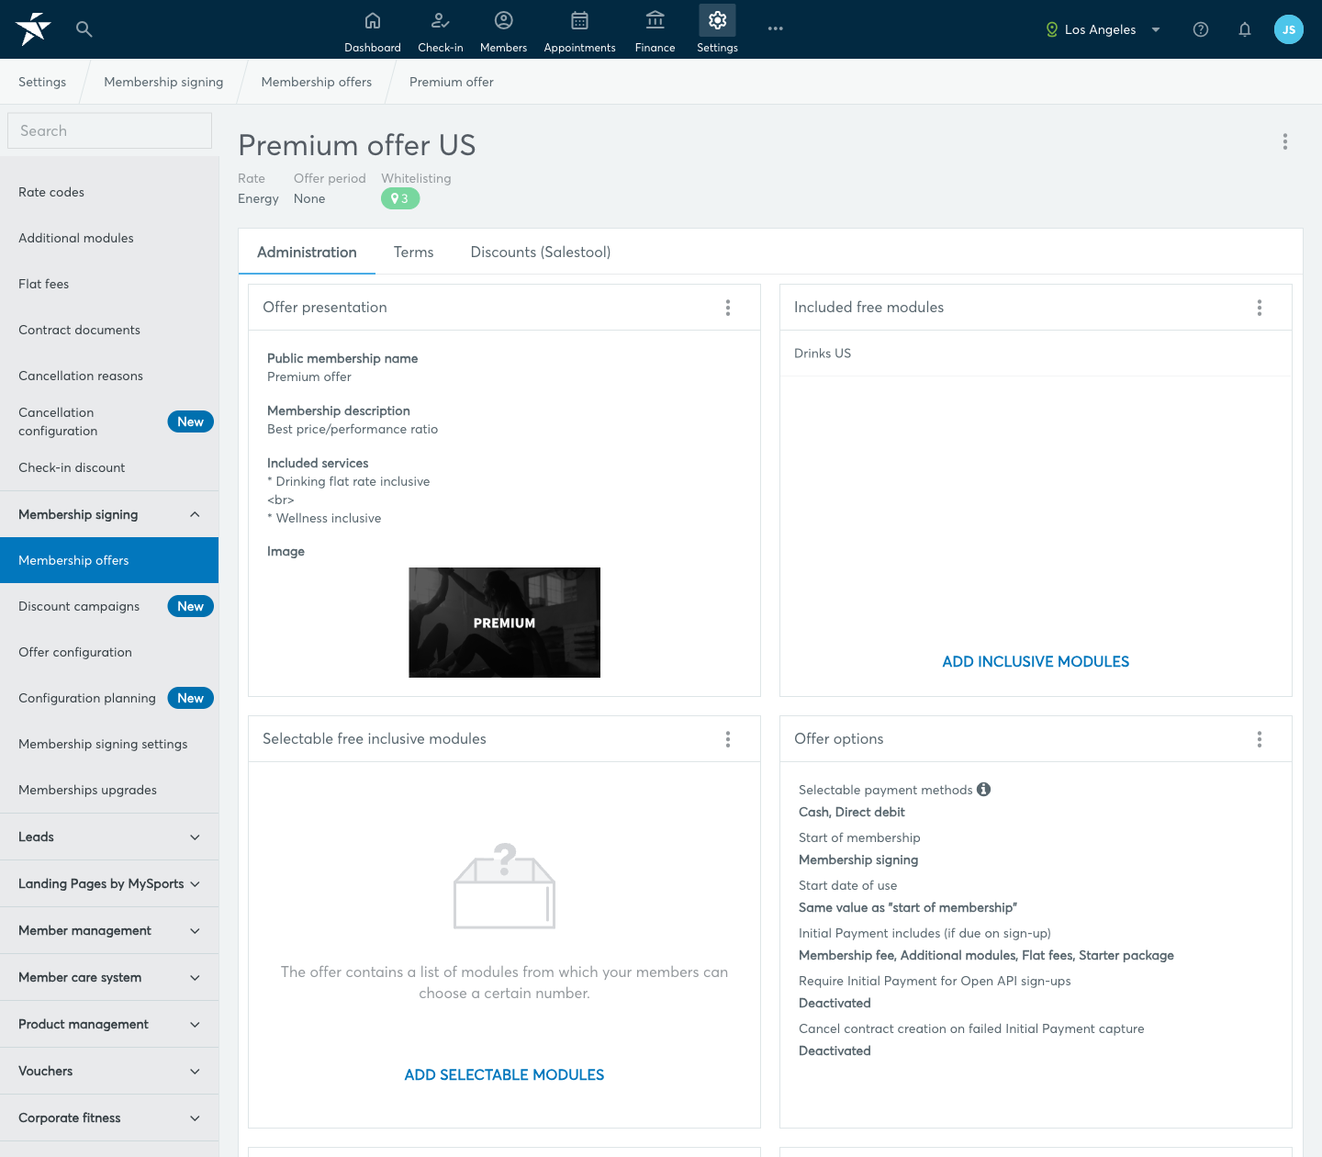Viewport: 1322px width, 1157px height.
Task: Open Check-in from the top navigation
Action: (x=441, y=30)
